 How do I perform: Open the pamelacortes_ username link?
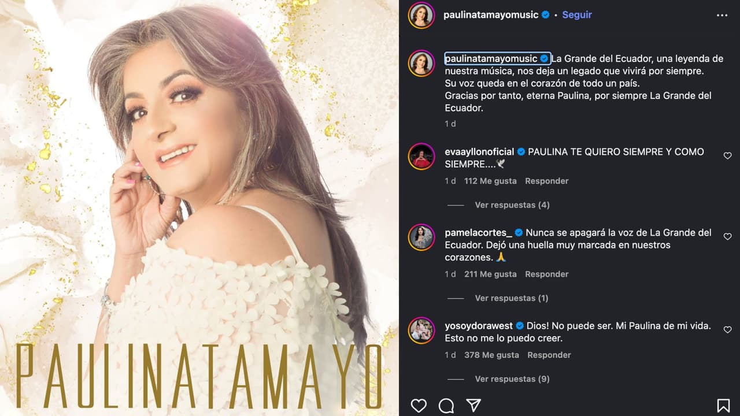click(478, 233)
